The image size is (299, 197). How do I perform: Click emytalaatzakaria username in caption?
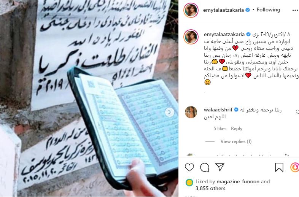click(224, 35)
